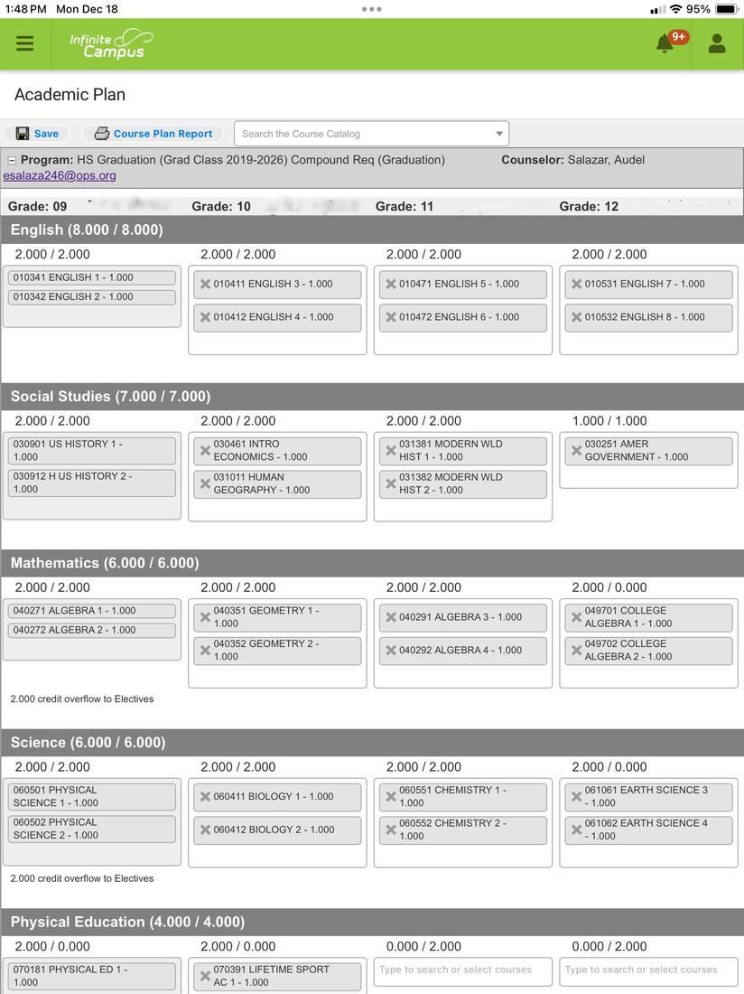
Task: Select 030901 US HISTORY 1 entry
Action: [x=92, y=451]
